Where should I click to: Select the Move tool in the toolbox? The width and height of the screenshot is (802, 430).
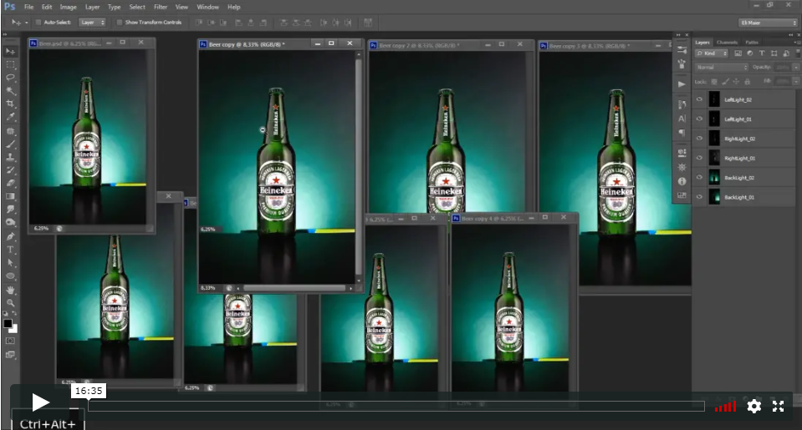(10, 52)
